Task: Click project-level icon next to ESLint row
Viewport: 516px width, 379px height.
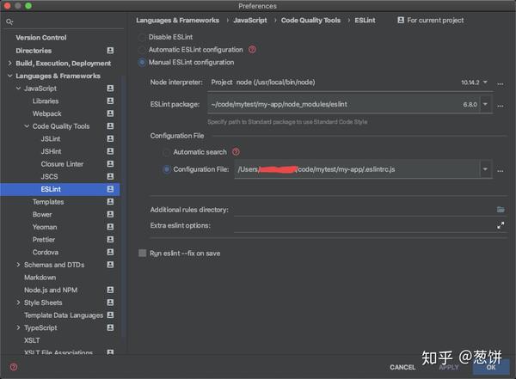Action: (110, 189)
